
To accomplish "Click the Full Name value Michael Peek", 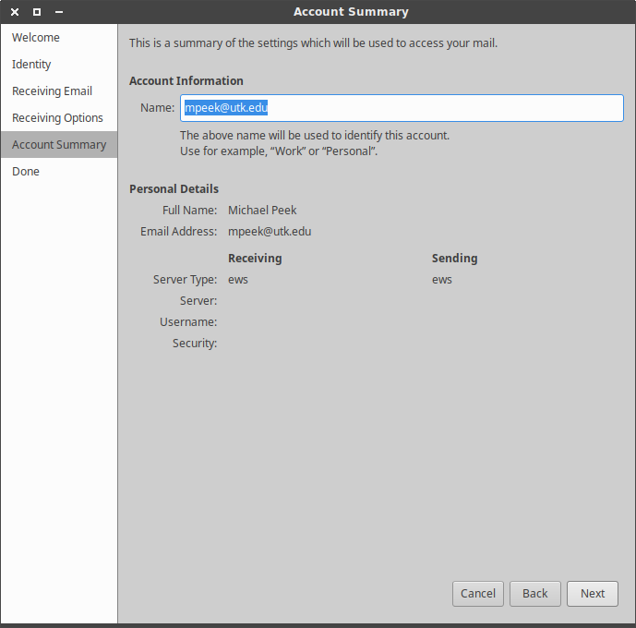I will coord(262,211).
